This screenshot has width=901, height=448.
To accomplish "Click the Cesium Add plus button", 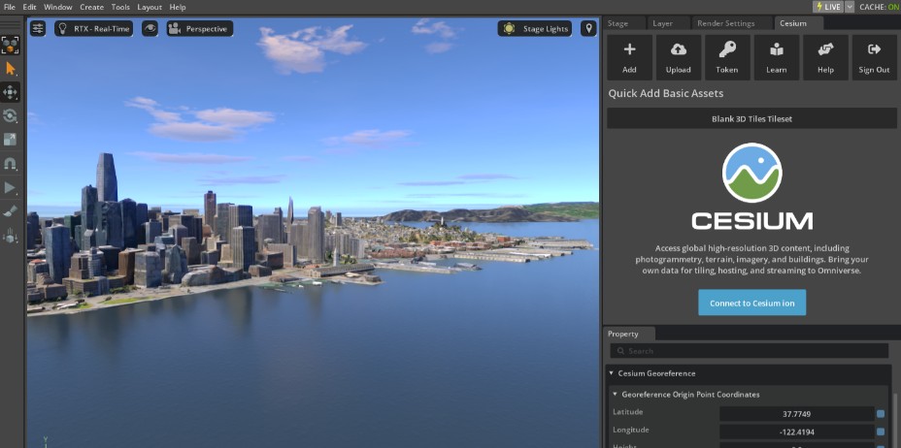I will (629, 57).
